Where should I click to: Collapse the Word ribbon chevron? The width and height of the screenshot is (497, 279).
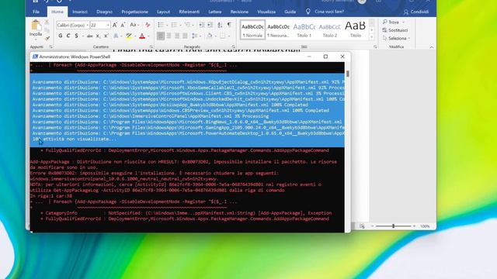[432, 47]
